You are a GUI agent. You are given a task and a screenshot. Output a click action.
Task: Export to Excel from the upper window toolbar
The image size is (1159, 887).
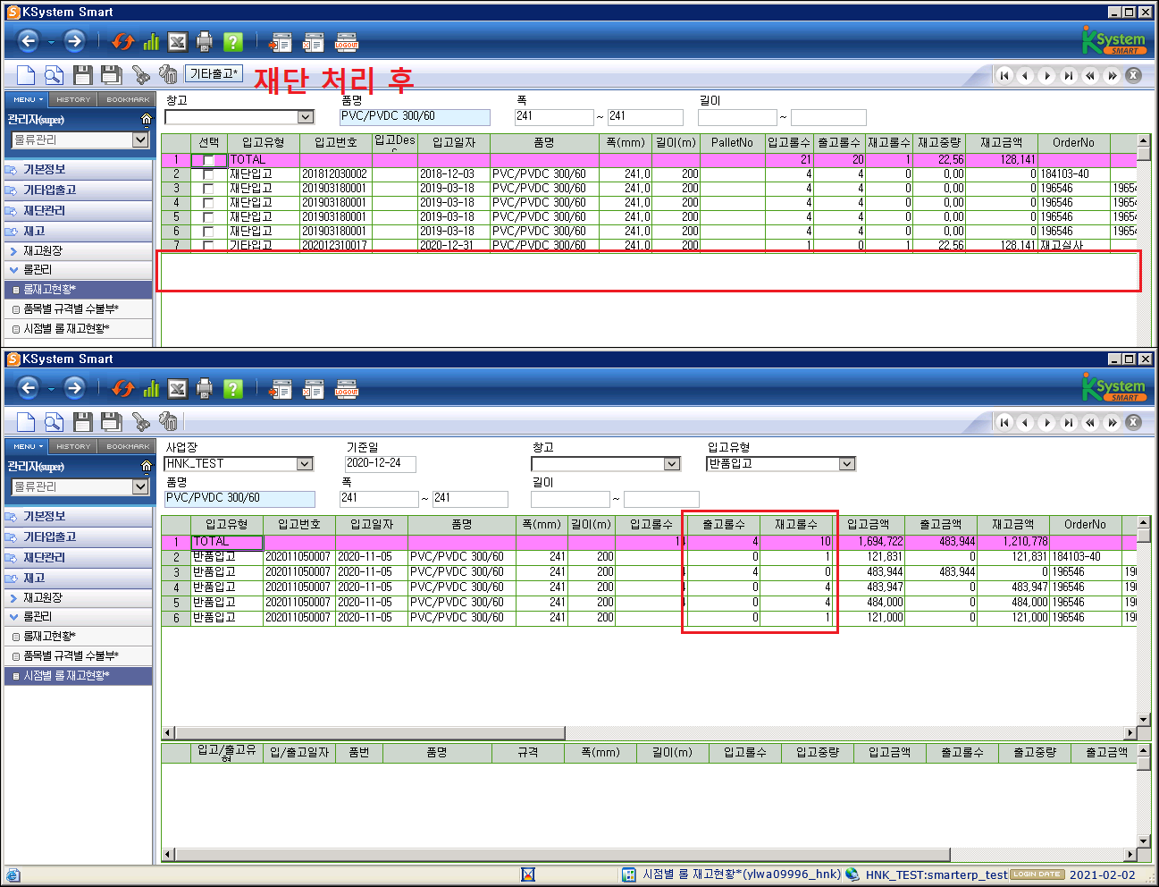coord(178,42)
